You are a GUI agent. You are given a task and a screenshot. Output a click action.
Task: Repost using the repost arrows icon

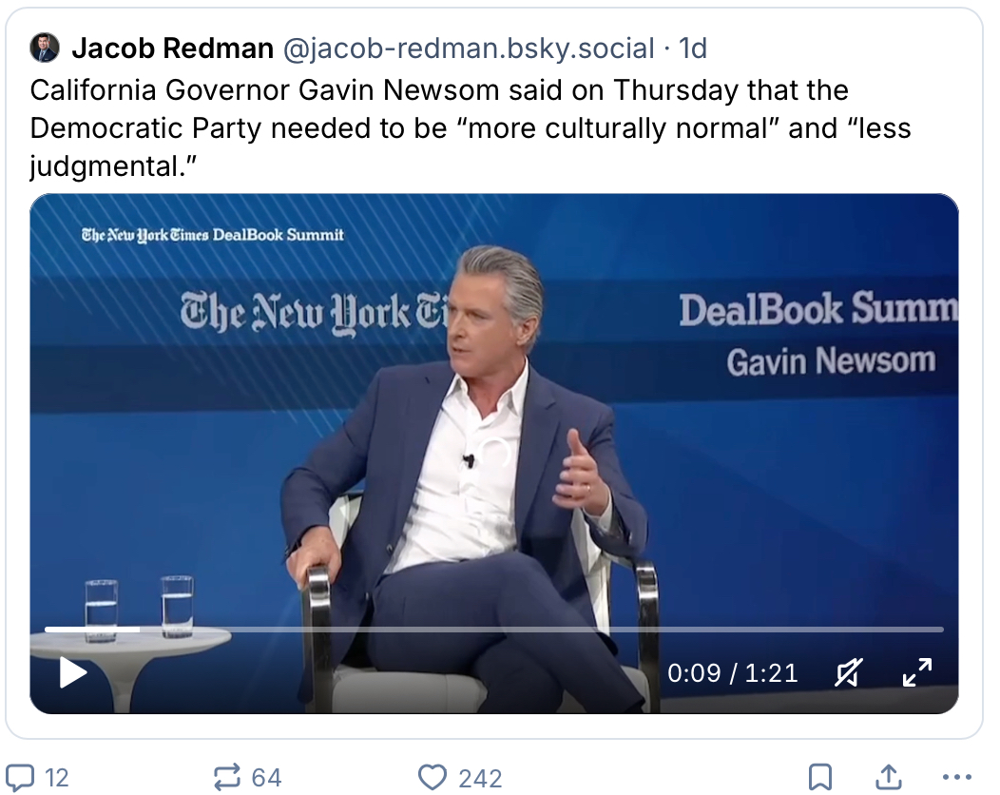[x=227, y=778]
